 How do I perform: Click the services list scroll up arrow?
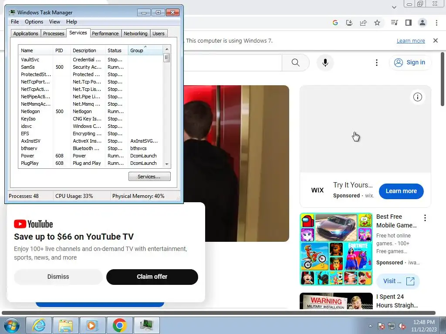pos(167,49)
